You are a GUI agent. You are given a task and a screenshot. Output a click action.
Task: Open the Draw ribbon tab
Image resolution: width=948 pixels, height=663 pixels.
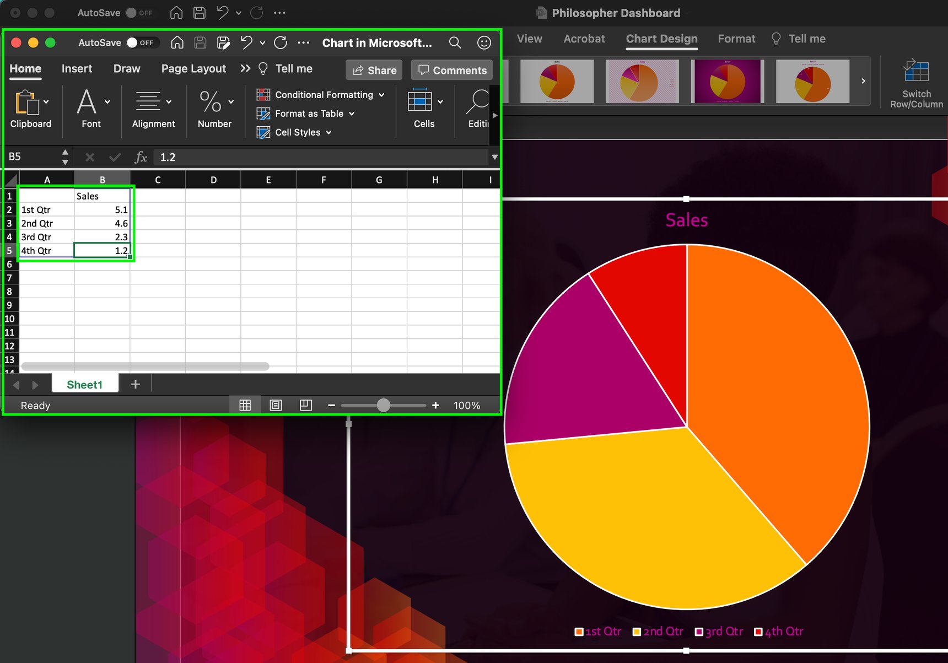point(126,68)
